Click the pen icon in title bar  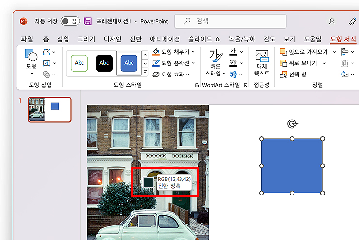pyautogui.click(x=353, y=21)
